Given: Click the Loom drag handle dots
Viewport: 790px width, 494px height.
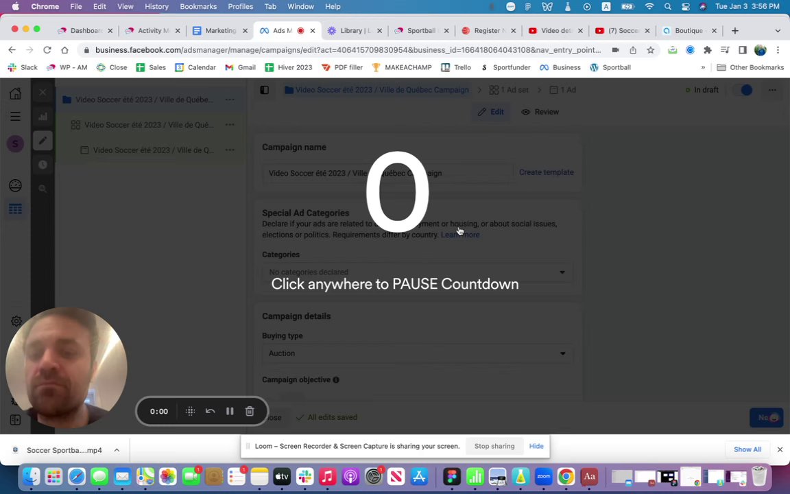Looking at the screenshot, I should tap(190, 412).
